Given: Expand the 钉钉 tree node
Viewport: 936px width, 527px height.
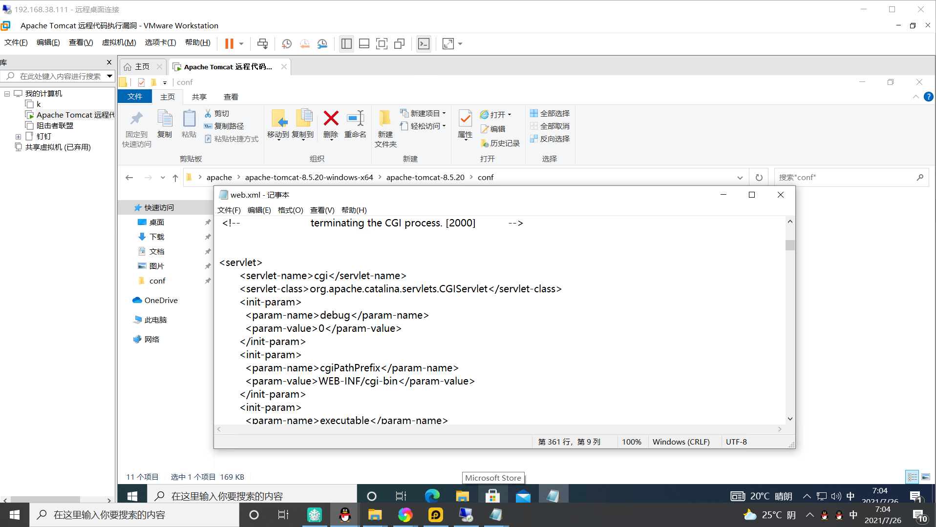Looking at the screenshot, I should [x=18, y=137].
